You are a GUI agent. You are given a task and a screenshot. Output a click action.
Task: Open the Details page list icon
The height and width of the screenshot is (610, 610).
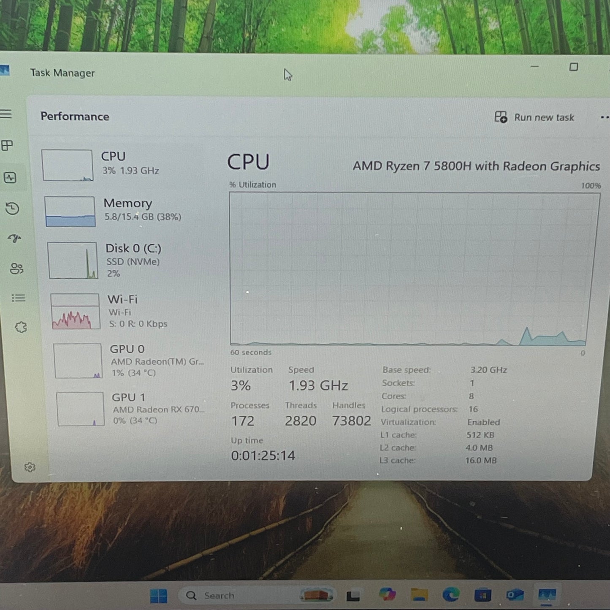[18, 298]
